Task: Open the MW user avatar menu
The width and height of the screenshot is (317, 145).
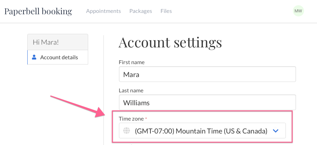Action: [x=298, y=11]
